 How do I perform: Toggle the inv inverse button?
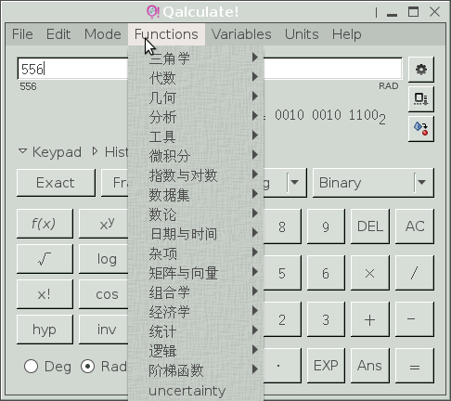click(x=104, y=330)
